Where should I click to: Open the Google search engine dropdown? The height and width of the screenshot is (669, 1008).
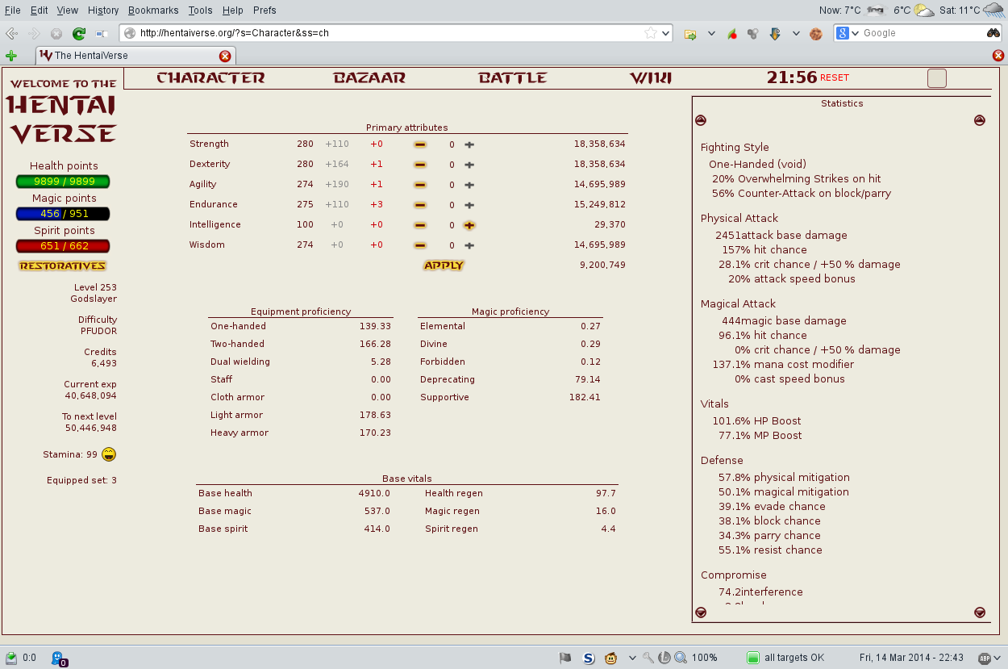(x=856, y=33)
